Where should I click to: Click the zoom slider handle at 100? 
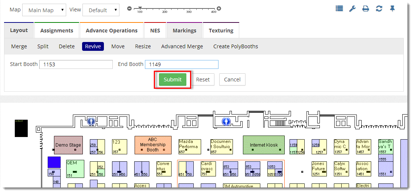[x=140, y=8]
